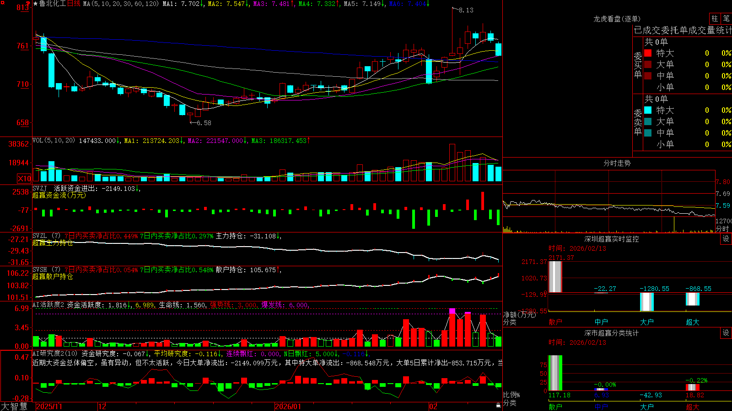Viewport: 732px width, 411px height.
Task: Click the dark red 中单 swatch in 委买单
Action: 648,76
